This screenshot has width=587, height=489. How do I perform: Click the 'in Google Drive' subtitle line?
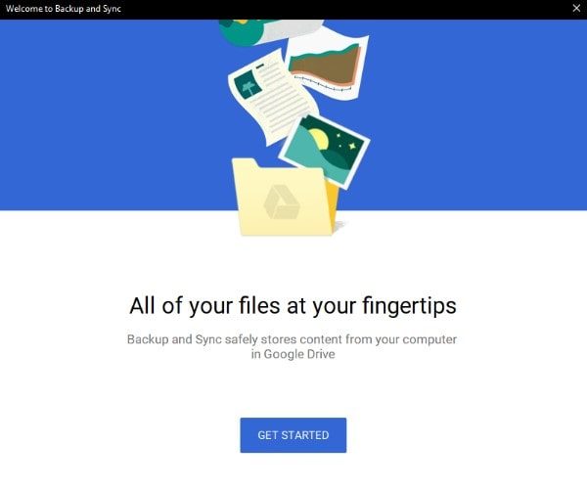coord(293,354)
